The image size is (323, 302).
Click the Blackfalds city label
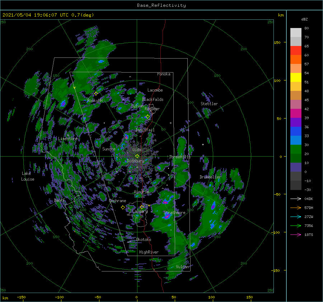(x=153, y=99)
